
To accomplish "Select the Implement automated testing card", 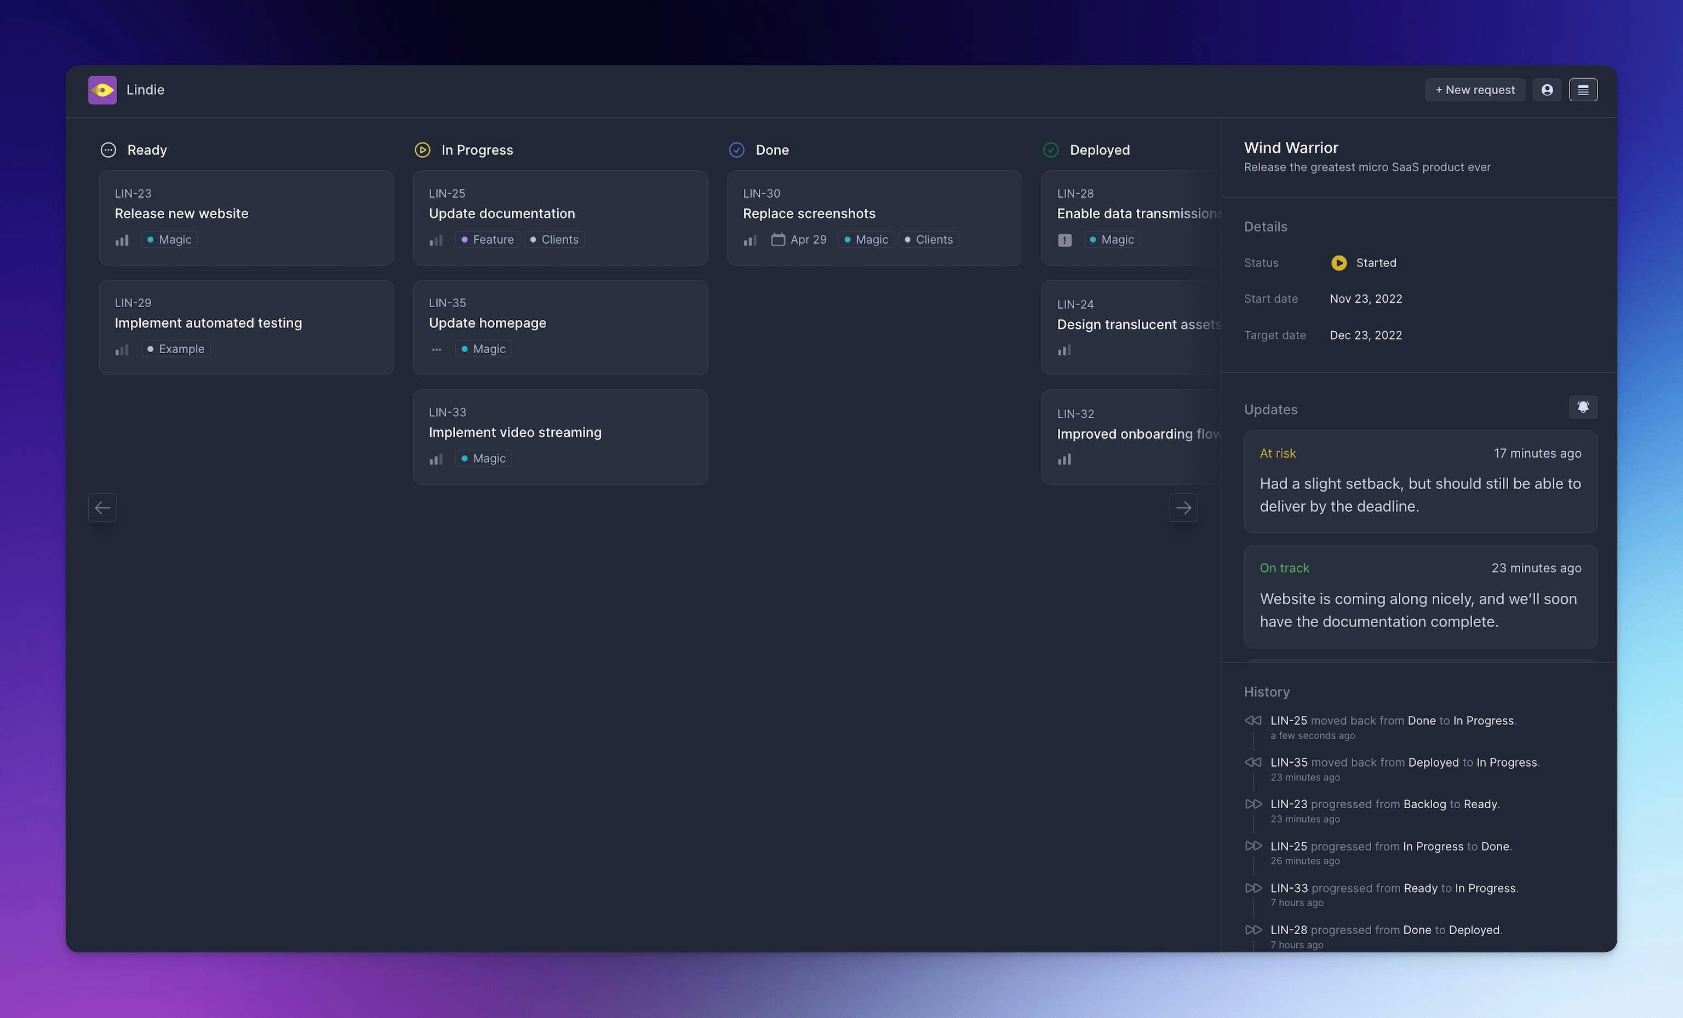I will (x=246, y=327).
